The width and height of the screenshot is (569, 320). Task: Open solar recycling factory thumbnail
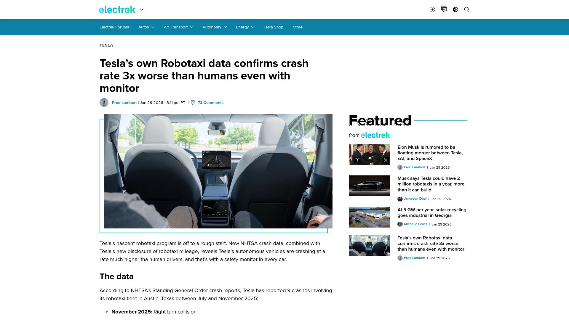tap(370, 217)
